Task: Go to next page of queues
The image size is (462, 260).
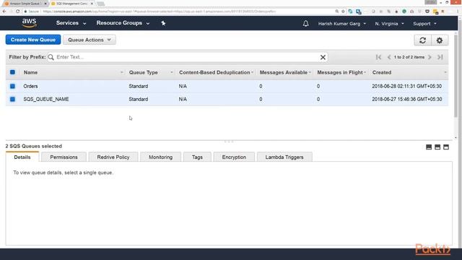Action: (430, 57)
